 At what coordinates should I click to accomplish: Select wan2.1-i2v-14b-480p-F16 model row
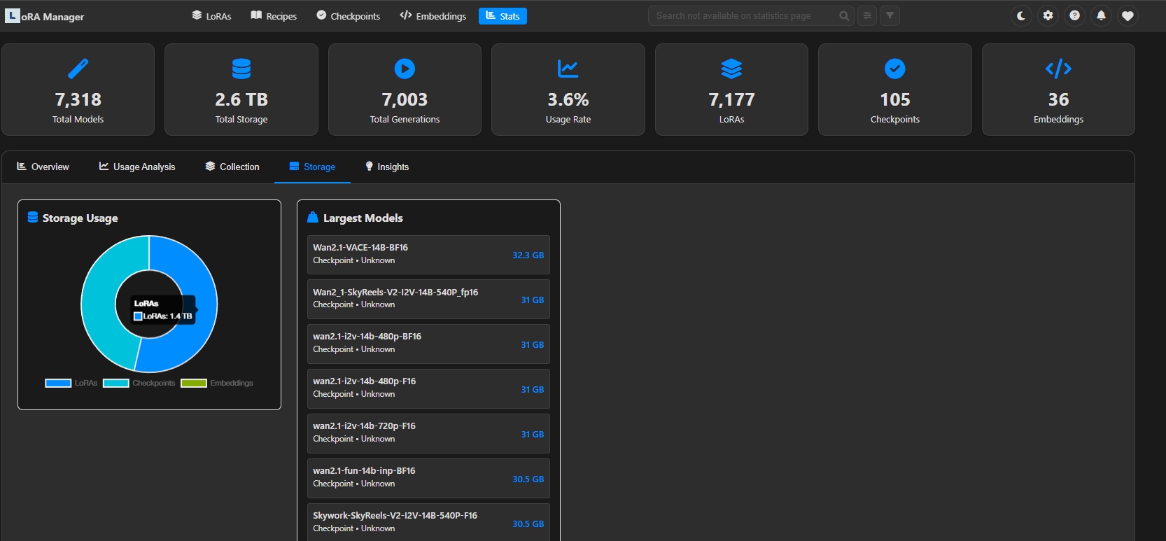coord(428,389)
